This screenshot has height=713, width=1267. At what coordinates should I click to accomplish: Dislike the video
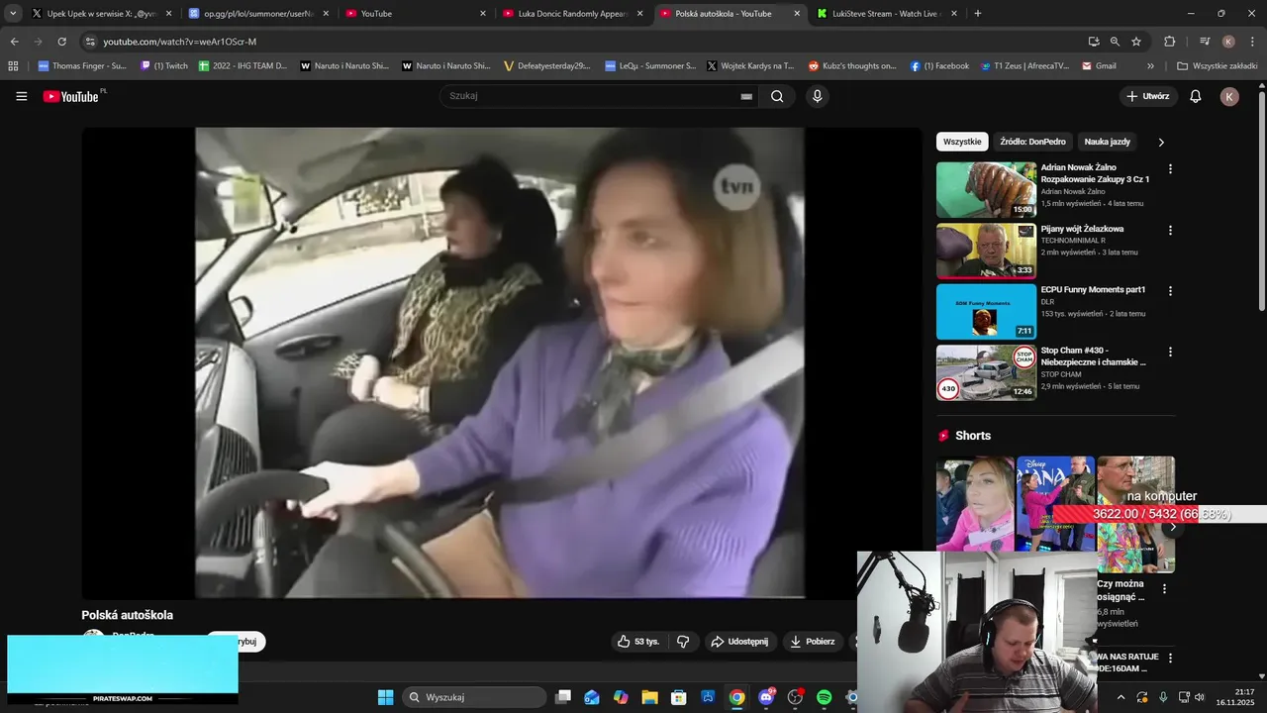(683, 642)
